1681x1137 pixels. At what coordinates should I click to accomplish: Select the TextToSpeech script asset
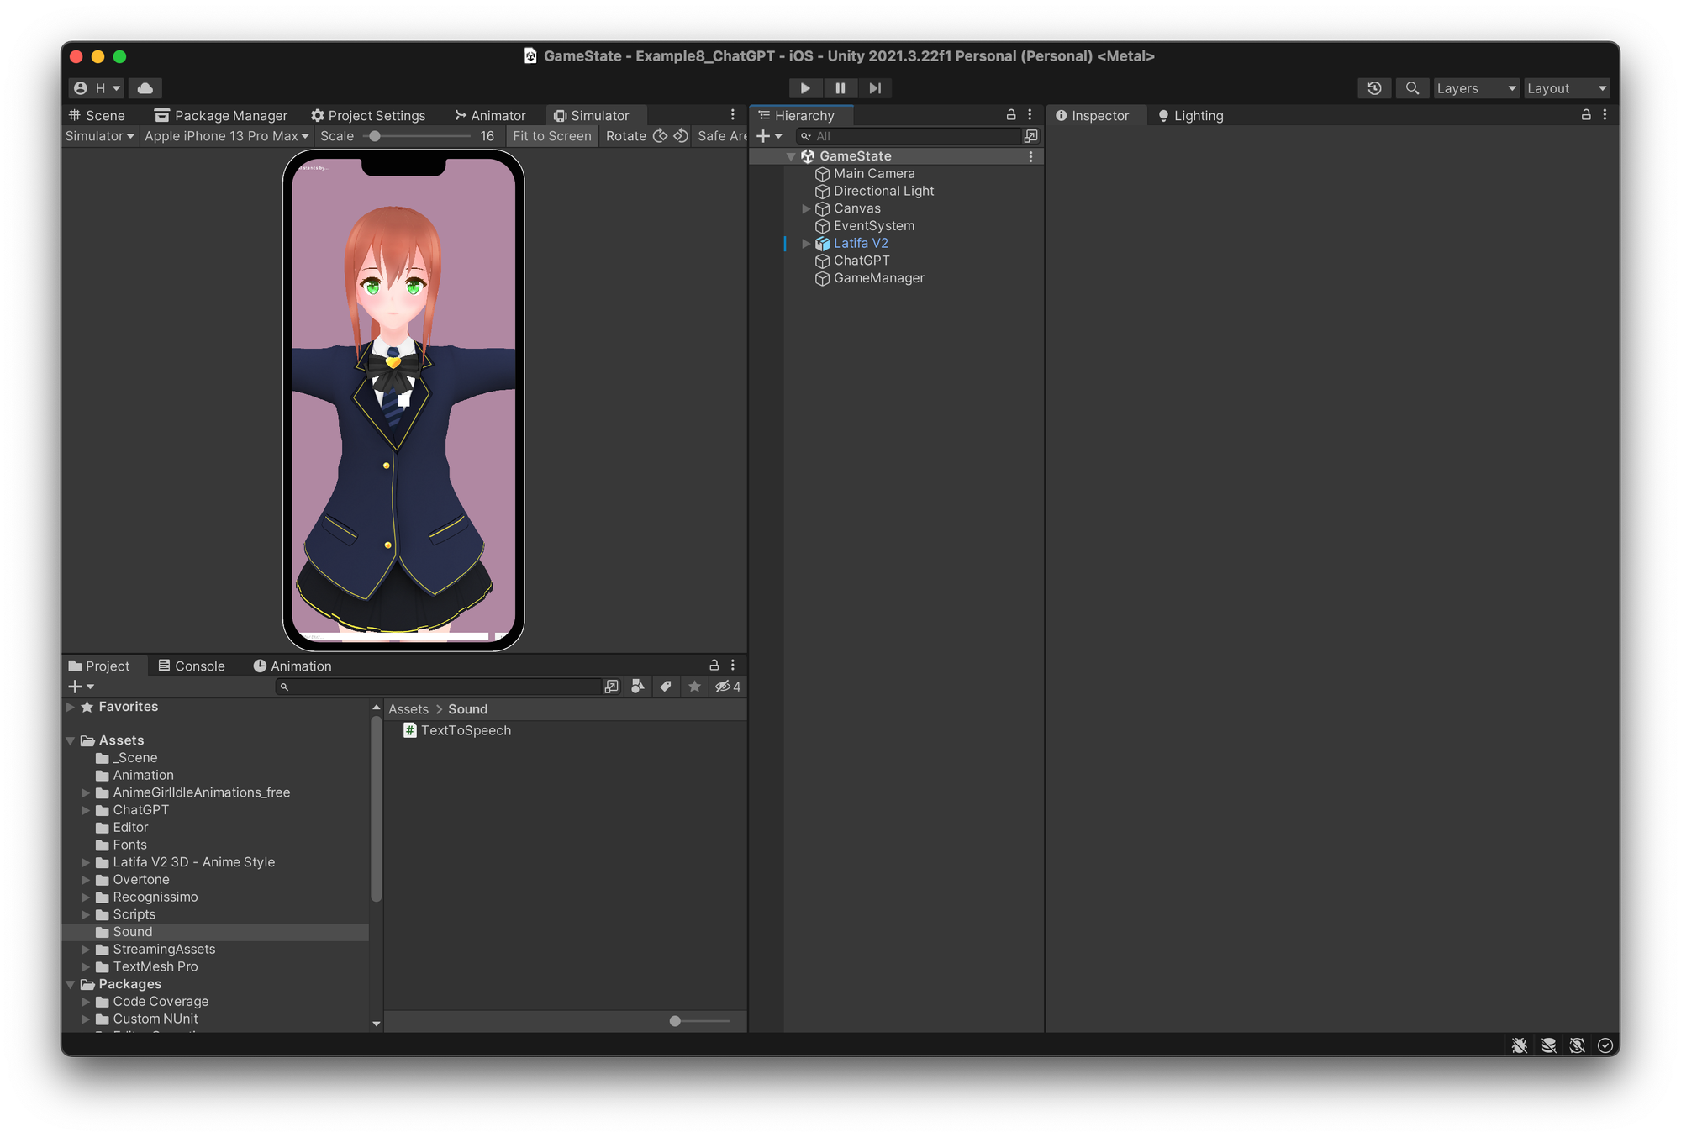465,730
